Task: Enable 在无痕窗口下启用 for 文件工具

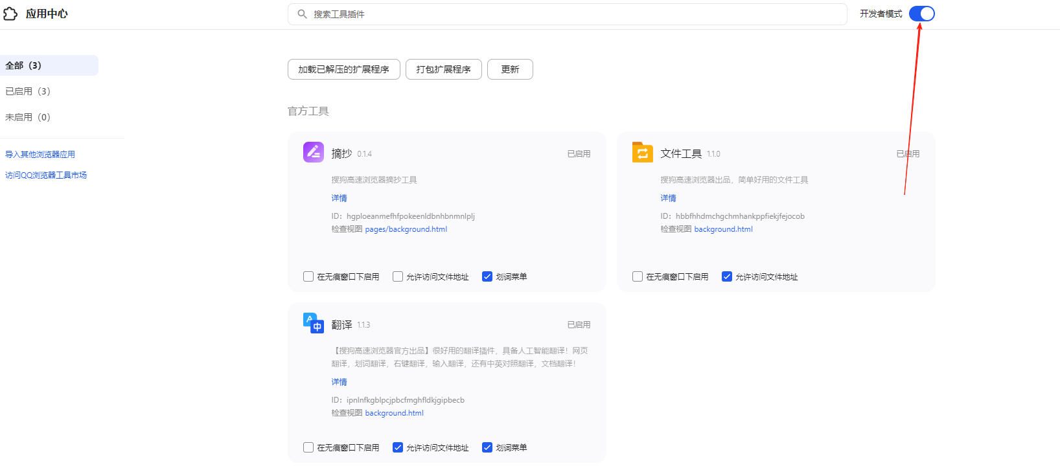Action: (x=638, y=276)
